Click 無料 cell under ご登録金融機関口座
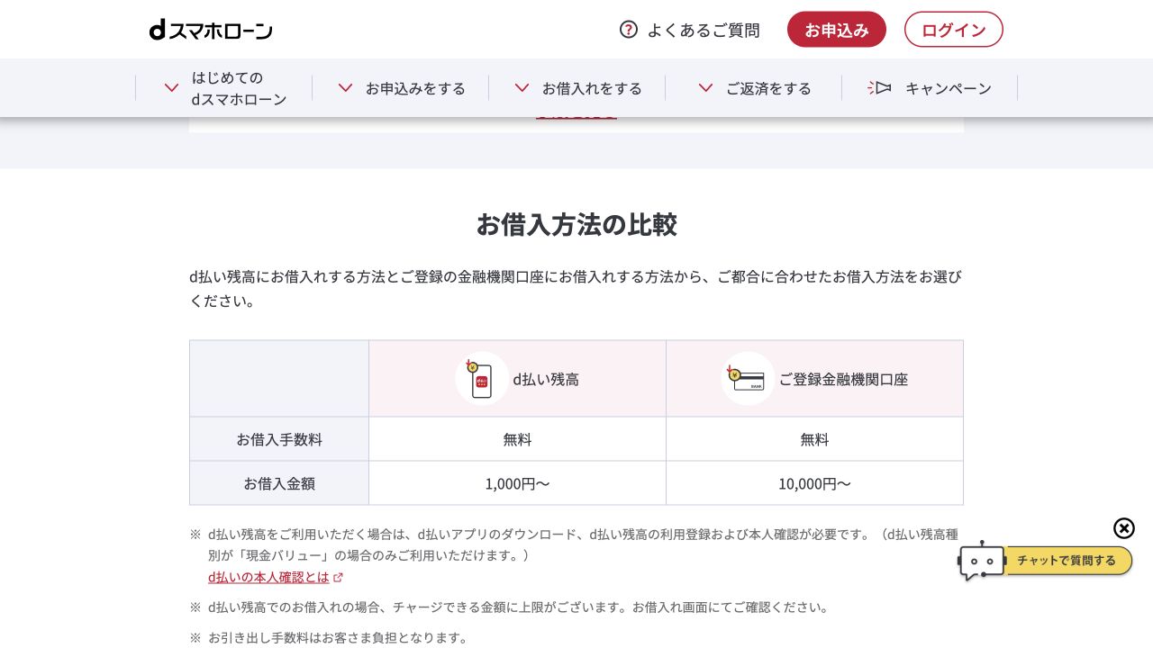The height and width of the screenshot is (648, 1153). [814, 439]
